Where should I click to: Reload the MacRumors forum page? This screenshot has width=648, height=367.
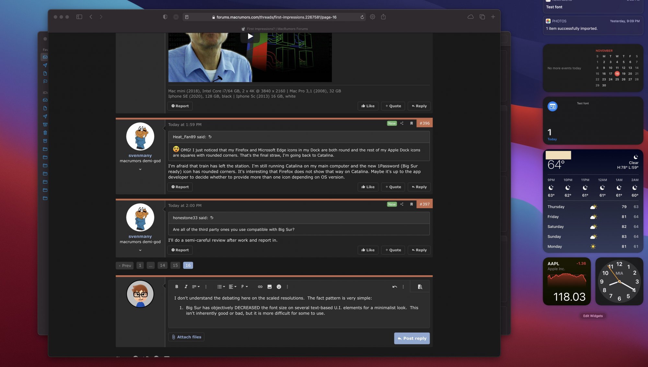click(x=362, y=17)
